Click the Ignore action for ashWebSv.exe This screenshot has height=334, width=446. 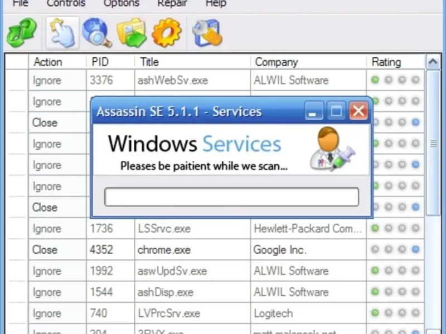57,80
